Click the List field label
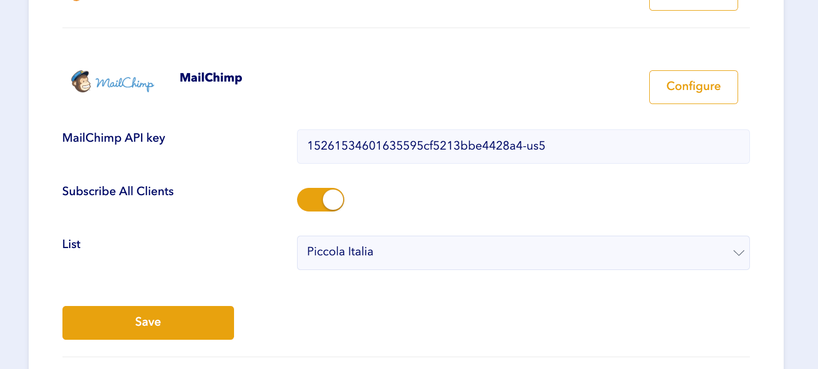This screenshot has height=369, width=818. (71, 244)
